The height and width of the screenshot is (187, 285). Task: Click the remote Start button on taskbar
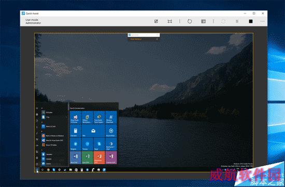click(x=37, y=170)
